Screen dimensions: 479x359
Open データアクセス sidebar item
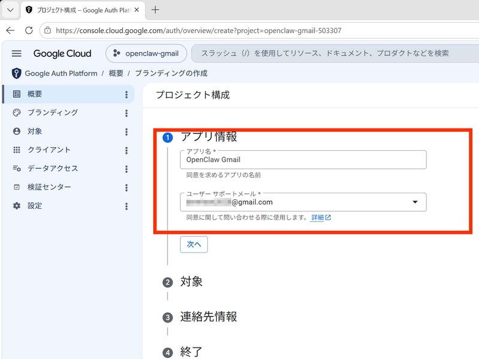[68, 169]
